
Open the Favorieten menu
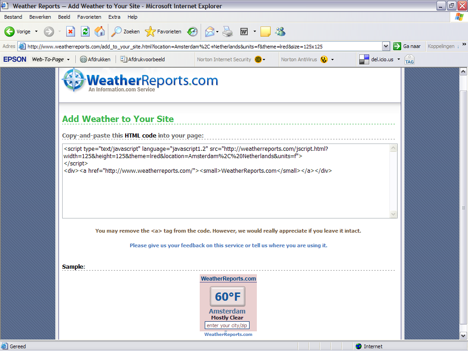coord(89,17)
